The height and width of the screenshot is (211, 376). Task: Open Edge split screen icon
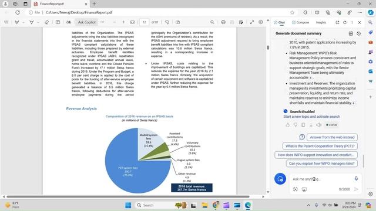(x=317, y=12)
